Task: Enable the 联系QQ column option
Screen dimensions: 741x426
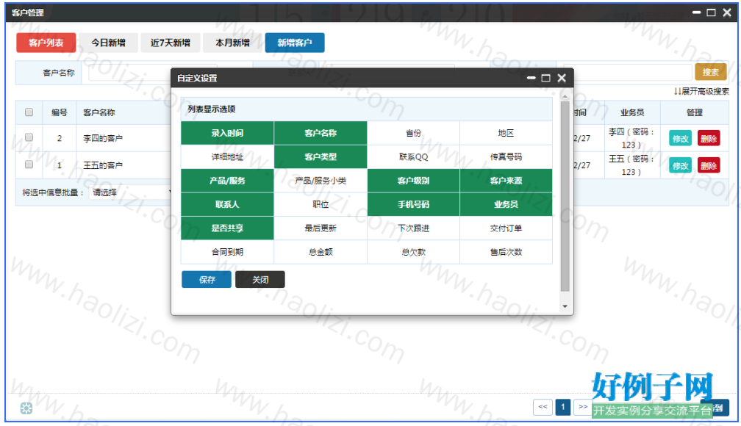Action: click(x=413, y=156)
